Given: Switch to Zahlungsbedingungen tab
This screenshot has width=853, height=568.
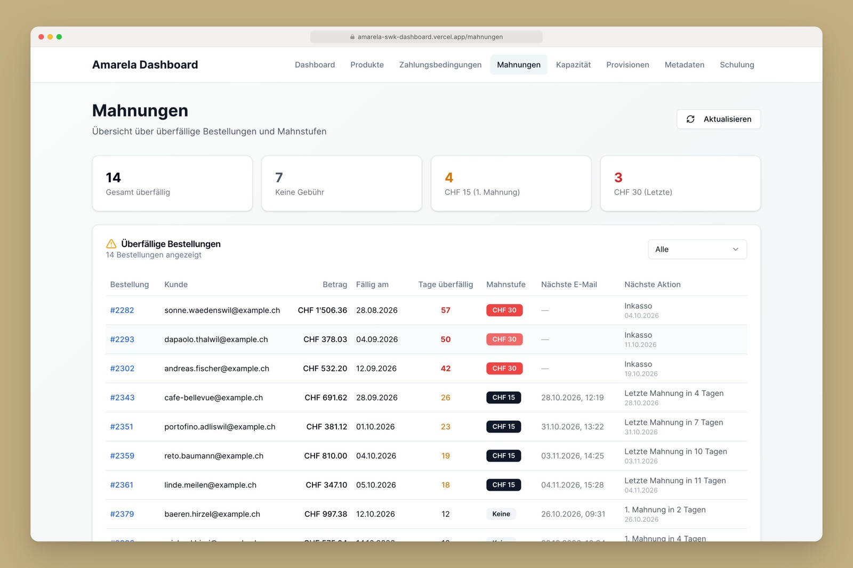Looking at the screenshot, I should (x=440, y=65).
